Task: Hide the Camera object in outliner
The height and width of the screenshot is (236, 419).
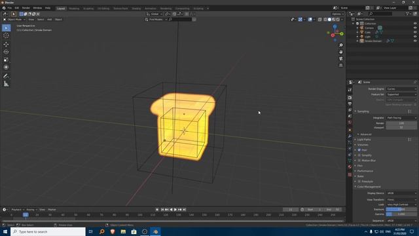Action: [415, 28]
